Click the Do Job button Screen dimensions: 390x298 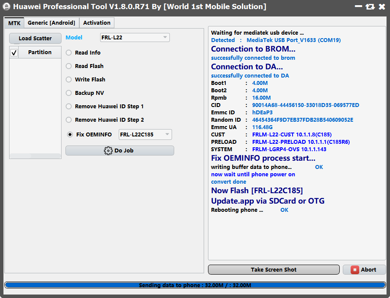click(120, 151)
